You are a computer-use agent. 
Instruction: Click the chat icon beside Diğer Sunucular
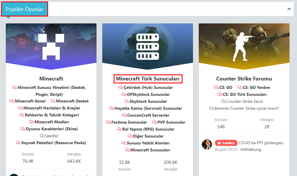130,136
